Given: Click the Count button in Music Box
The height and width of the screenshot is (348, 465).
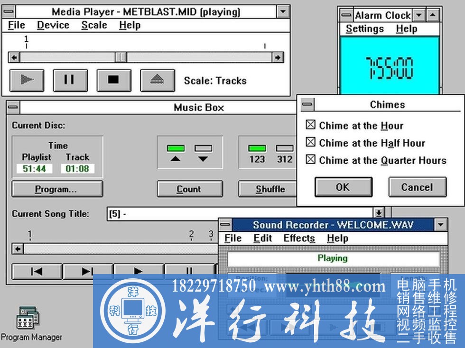Looking at the screenshot, I should coord(190,189).
